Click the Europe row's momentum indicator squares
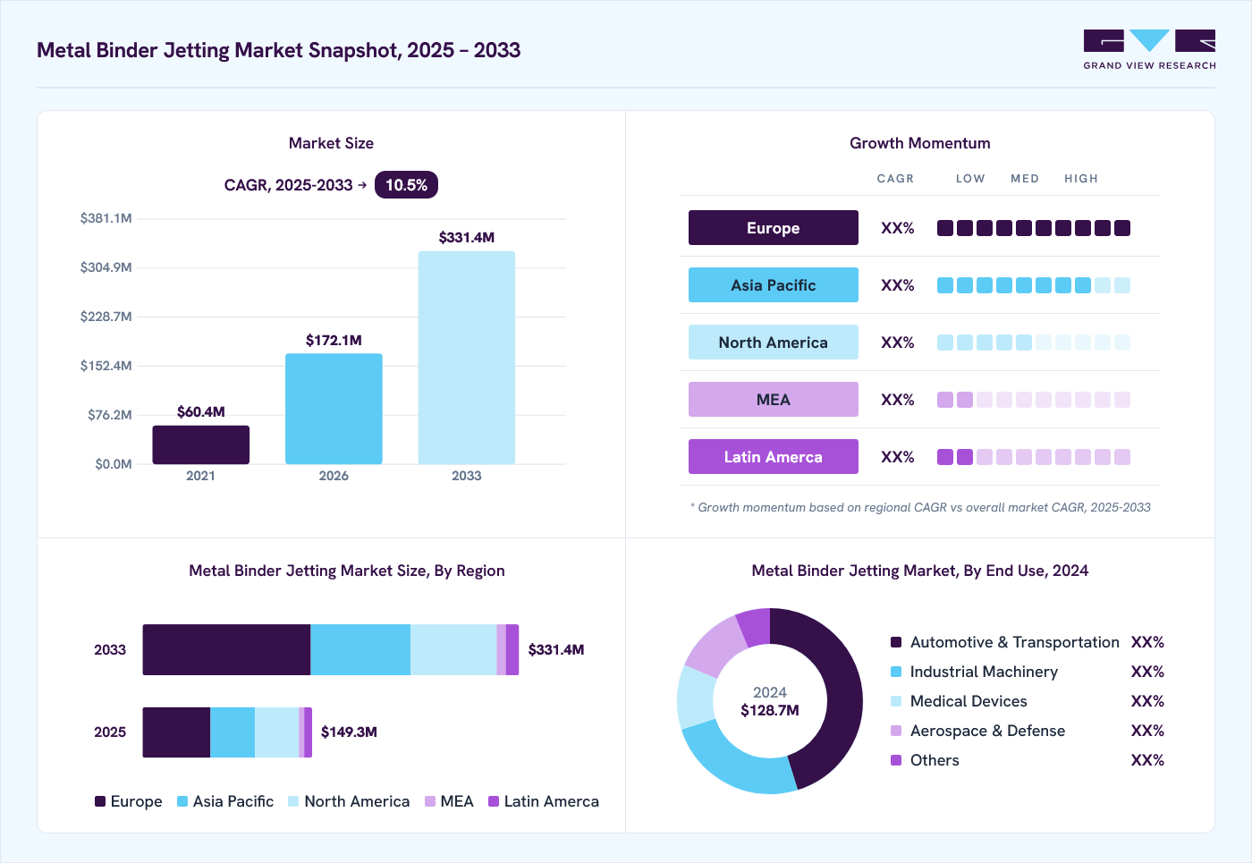1252x863 pixels. click(x=1034, y=228)
